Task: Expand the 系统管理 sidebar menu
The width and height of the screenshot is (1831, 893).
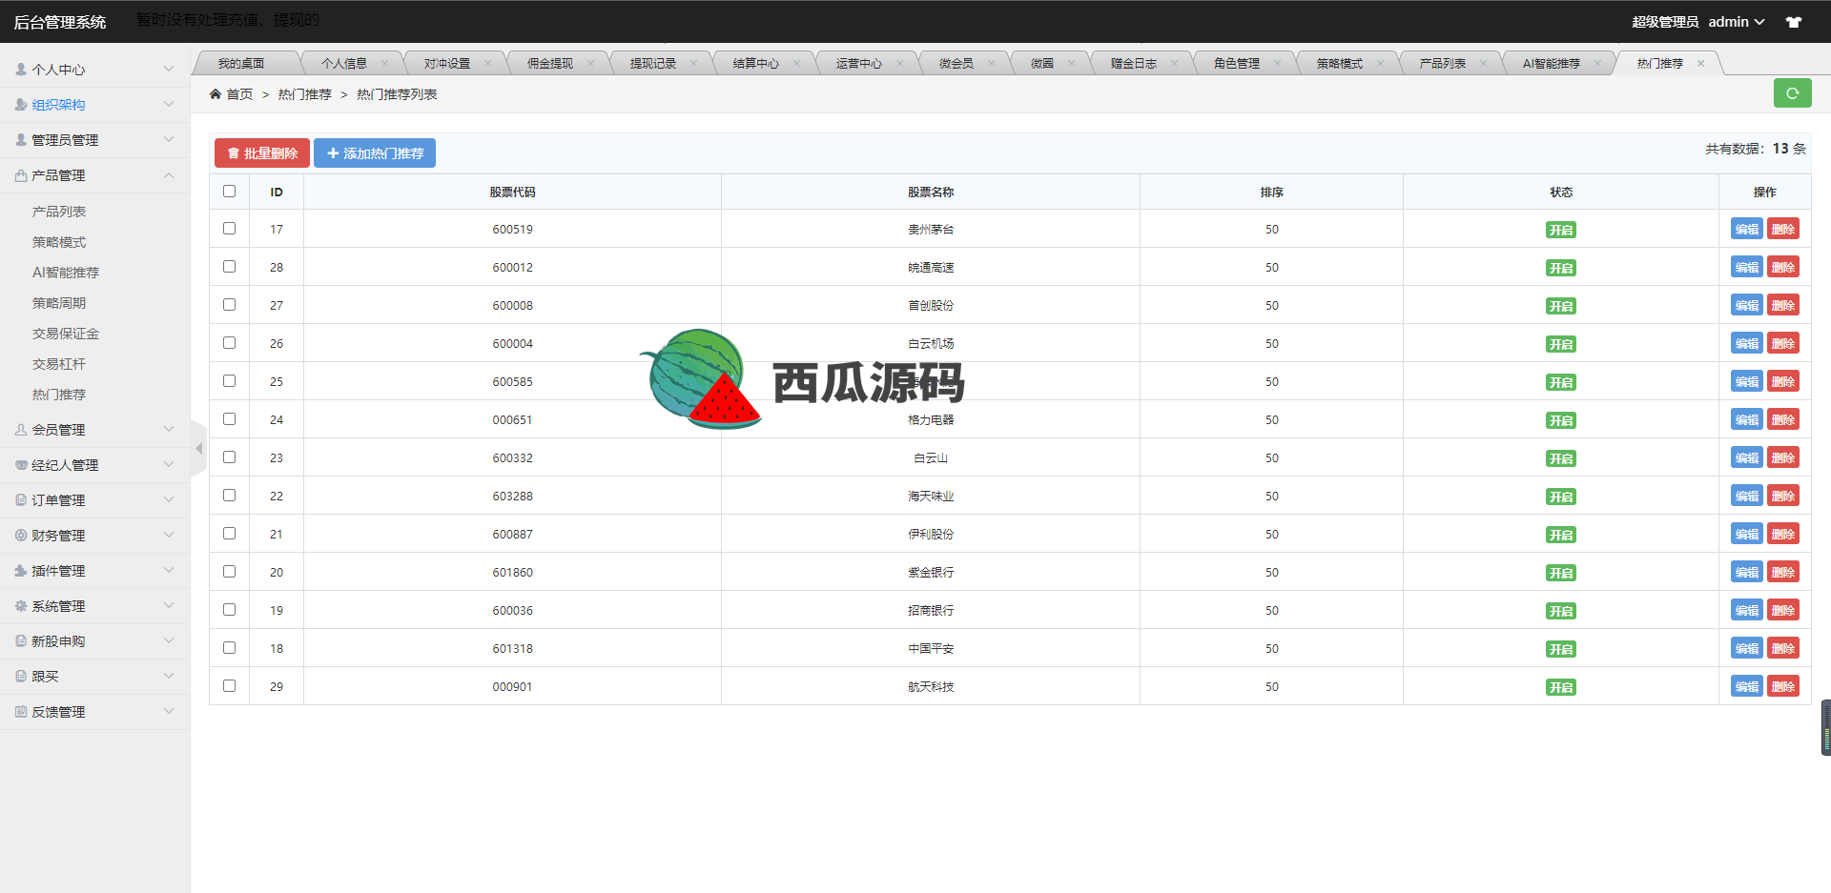Action: [x=94, y=606]
